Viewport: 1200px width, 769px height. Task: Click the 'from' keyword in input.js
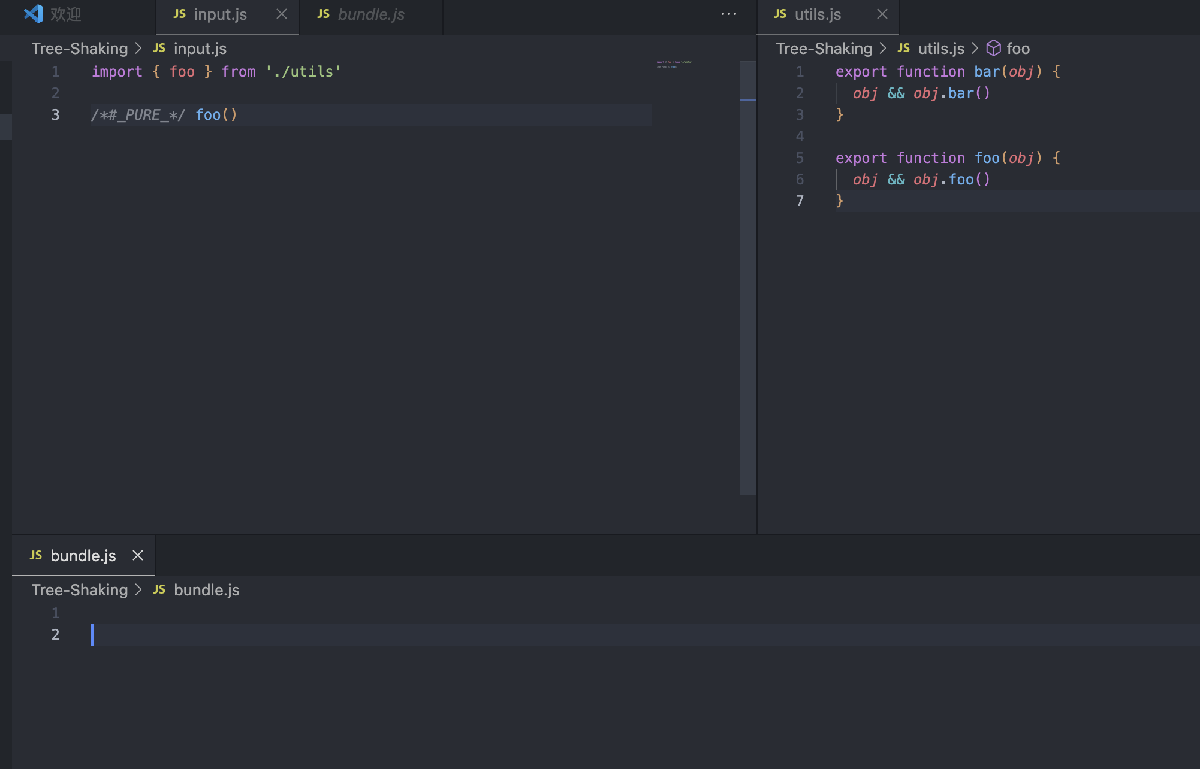pyautogui.click(x=239, y=72)
